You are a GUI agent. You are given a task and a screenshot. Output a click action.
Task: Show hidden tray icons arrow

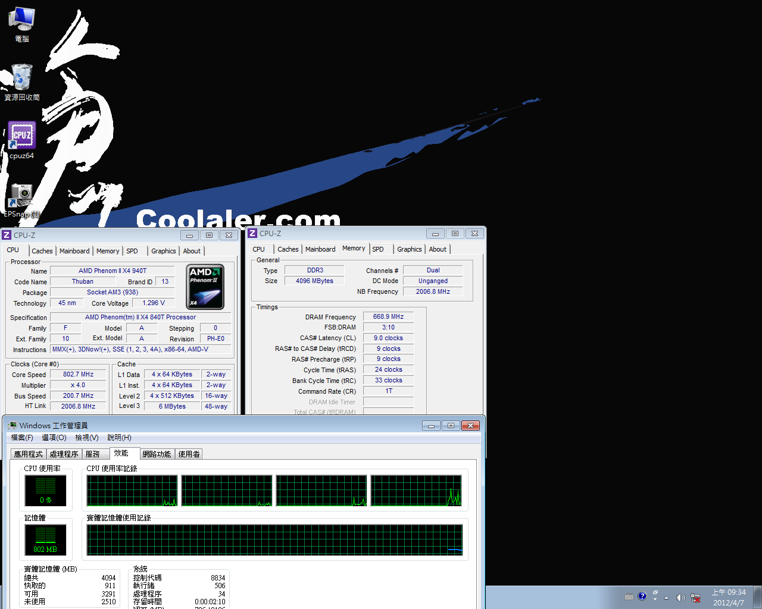click(x=666, y=598)
